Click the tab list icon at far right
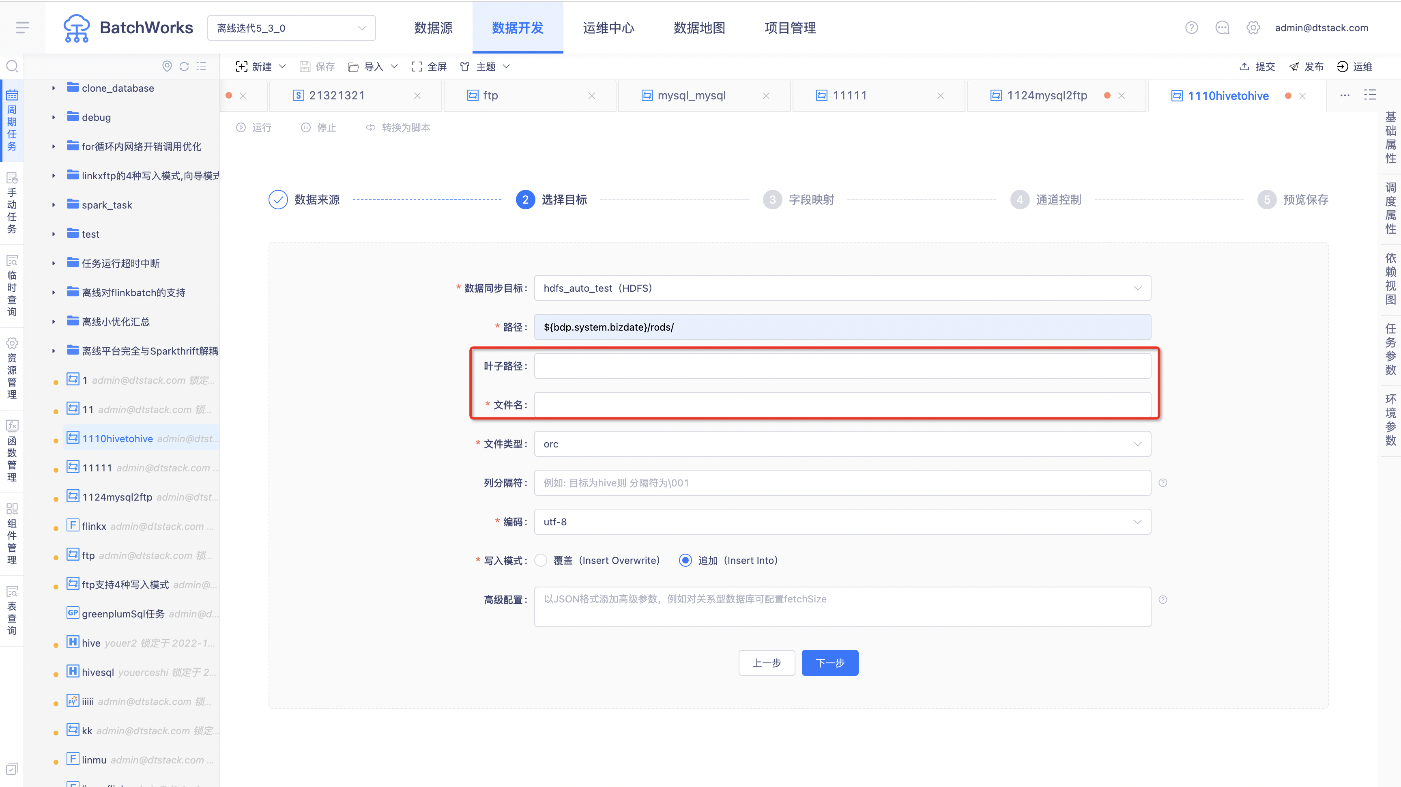This screenshot has height=787, width=1401. tap(1370, 95)
